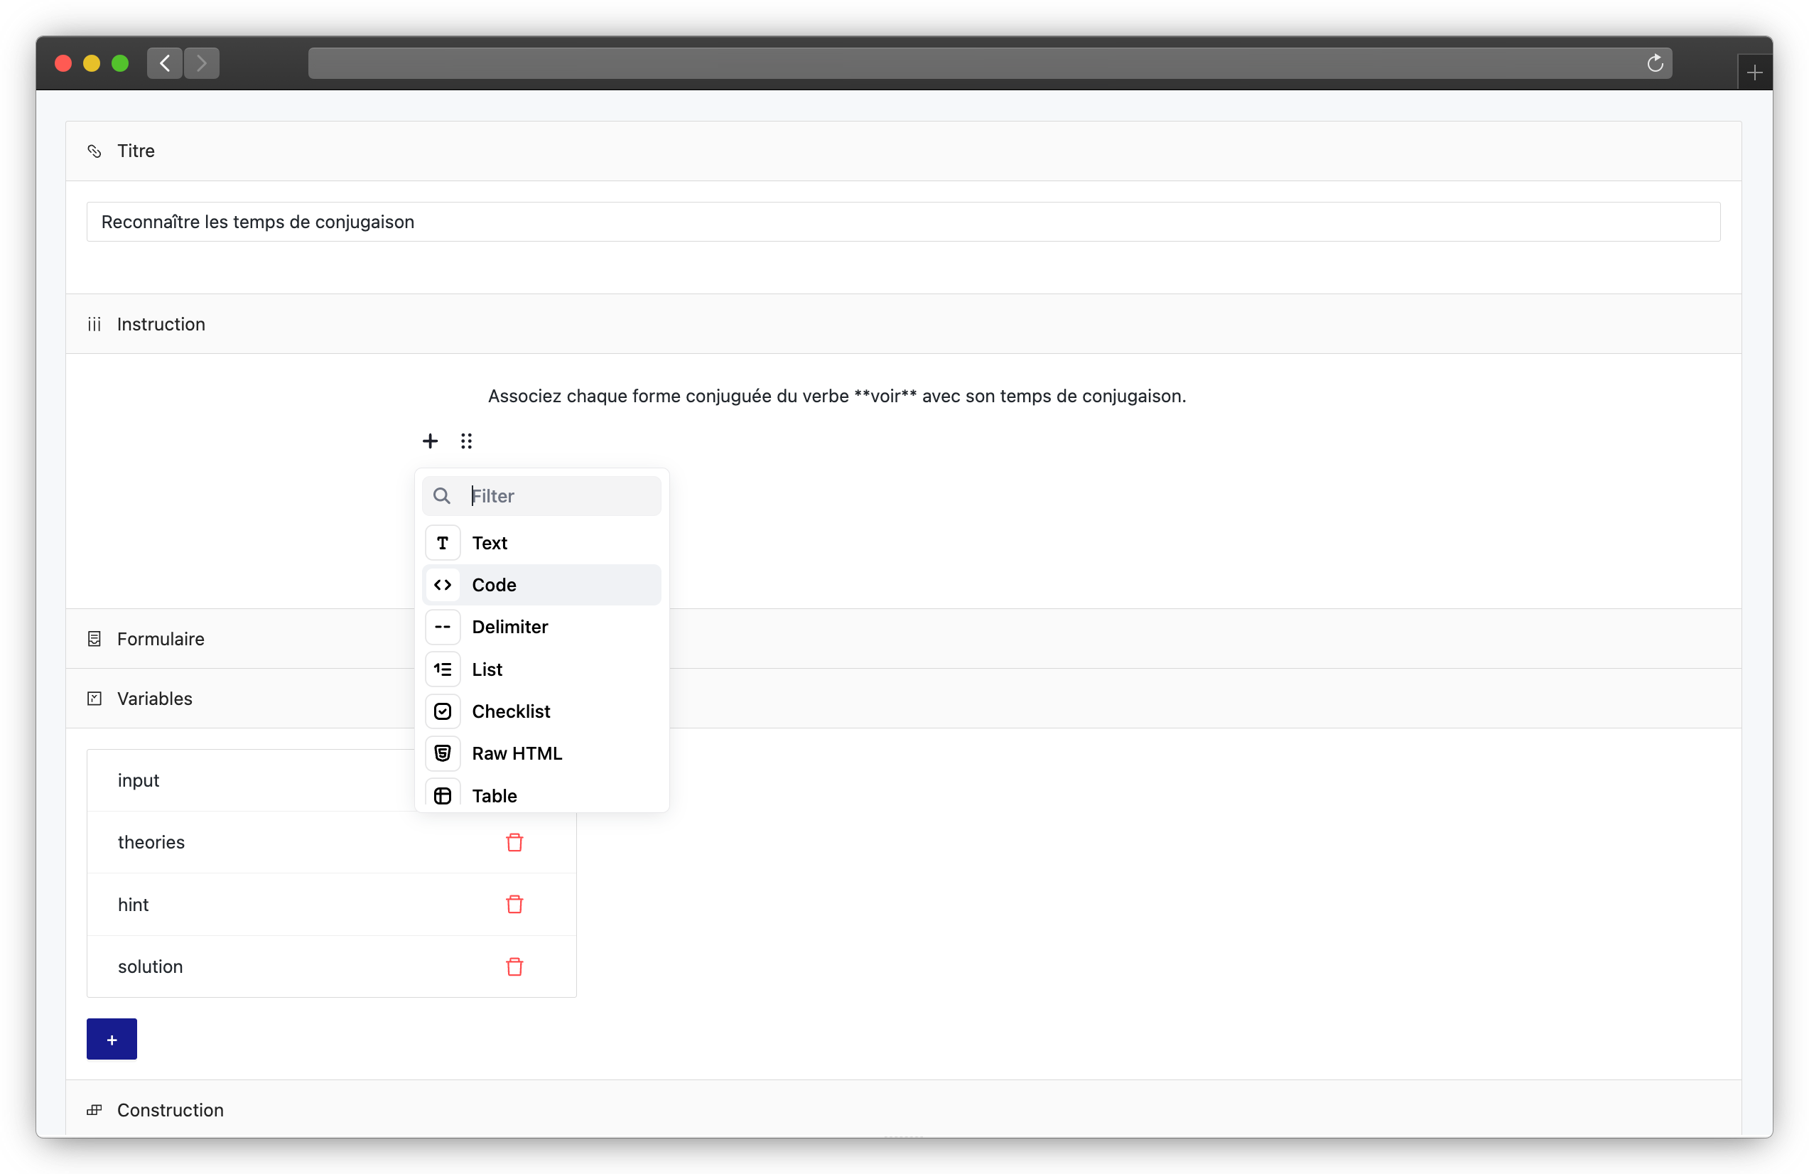Select Text block from menu

[x=542, y=543]
